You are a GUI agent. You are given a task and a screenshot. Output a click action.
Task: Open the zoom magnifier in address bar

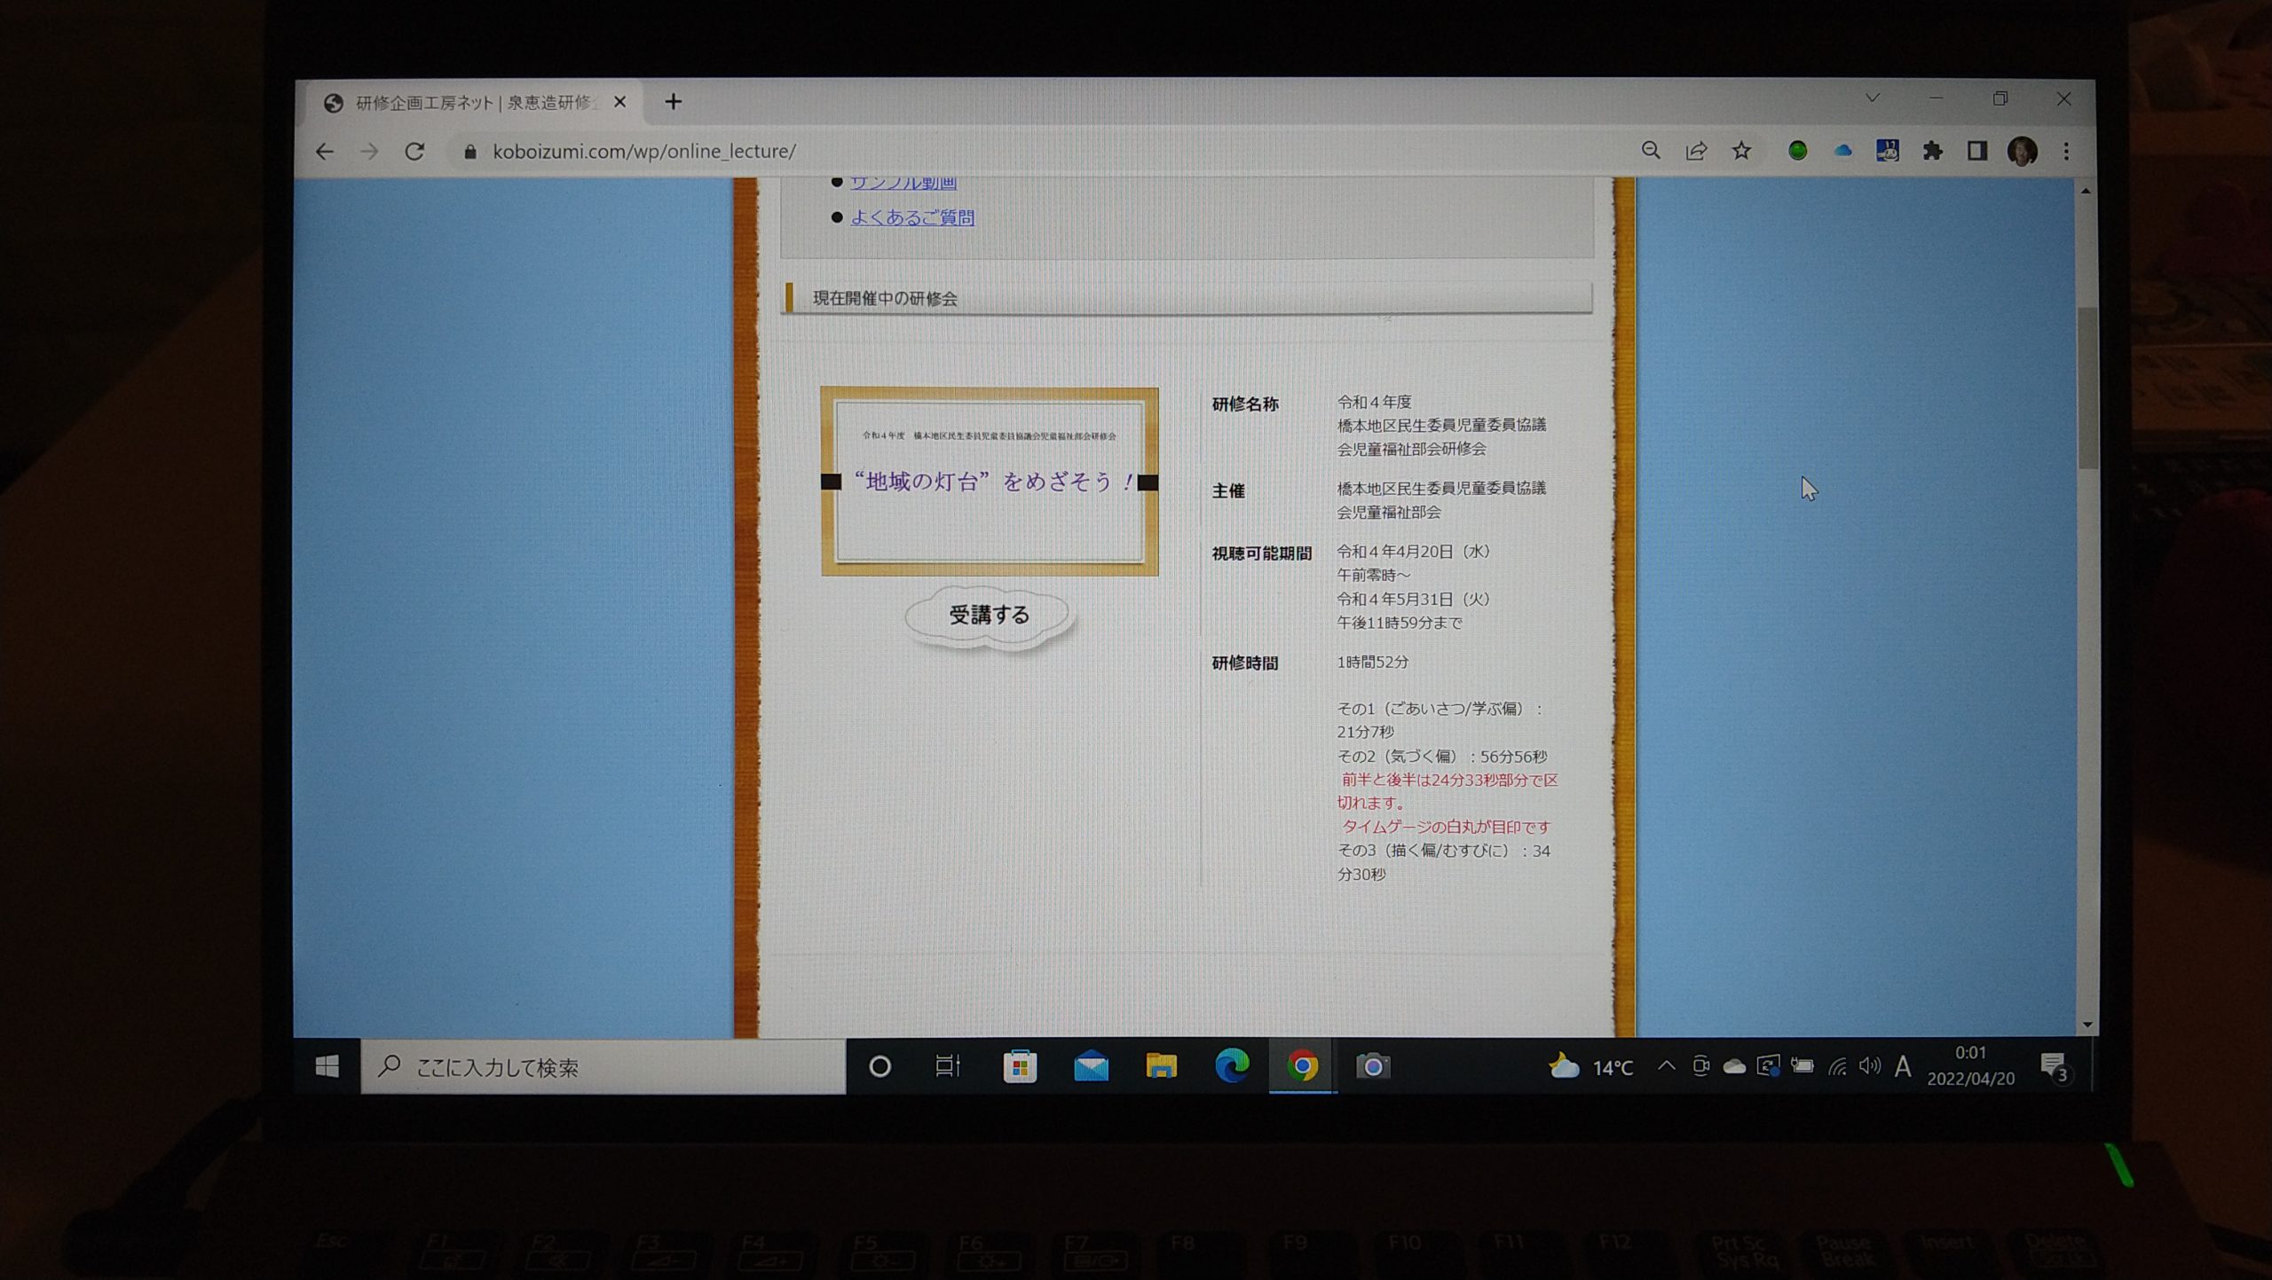tap(1650, 151)
